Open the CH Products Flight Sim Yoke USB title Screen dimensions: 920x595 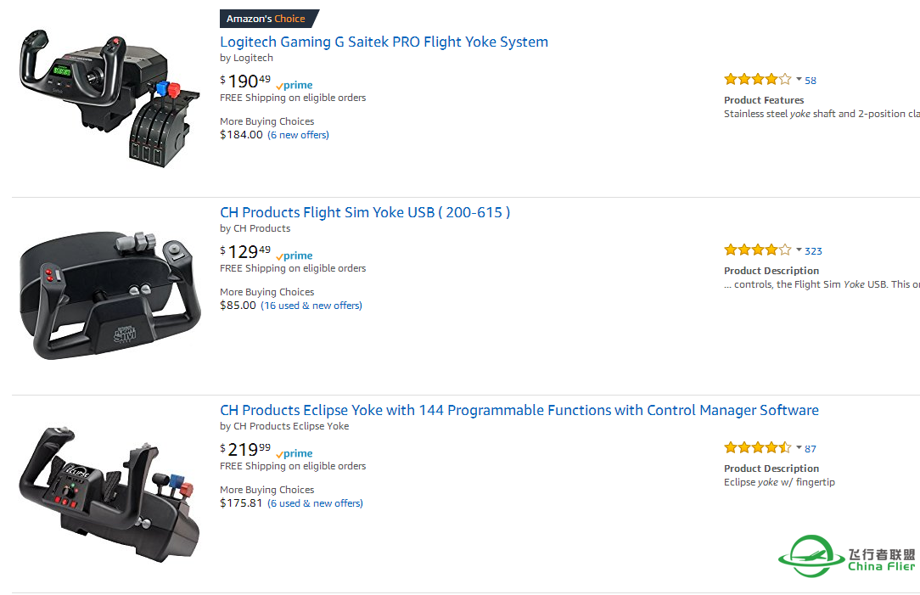(365, 212)
